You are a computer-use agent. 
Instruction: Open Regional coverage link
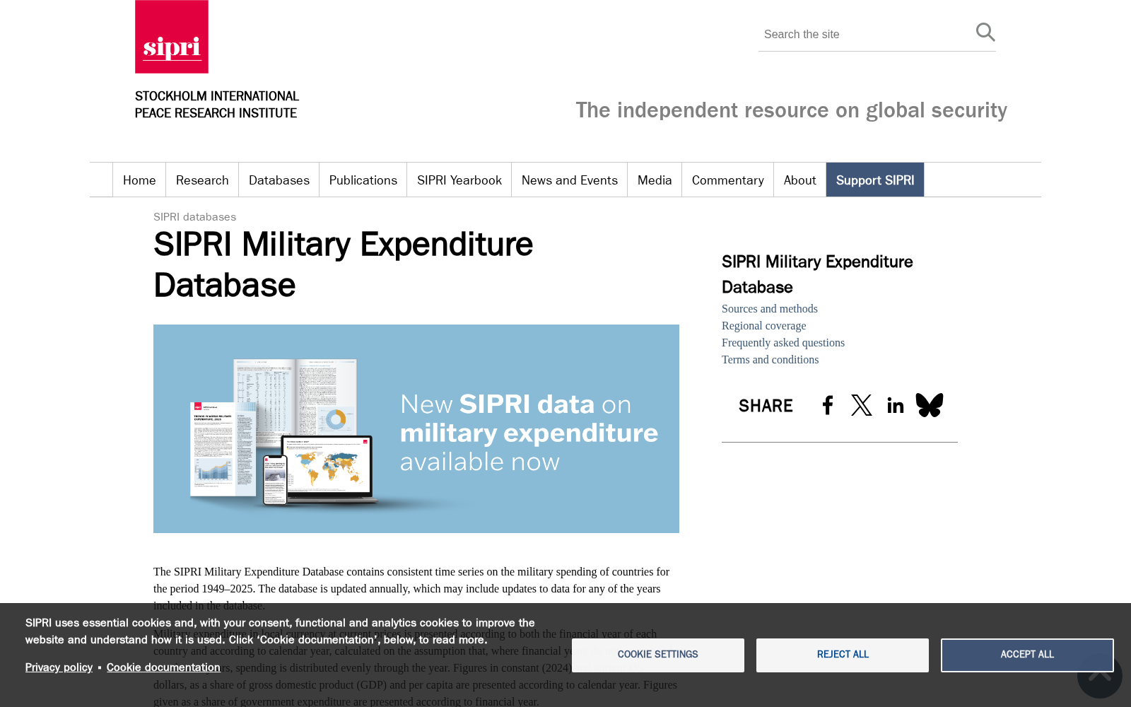764,326
